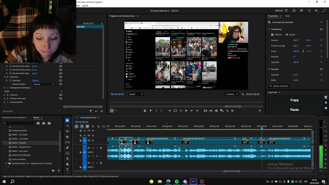Reset the Transformar section values
The height and width of the screenshot is (185, 329).
pos(321,29)
